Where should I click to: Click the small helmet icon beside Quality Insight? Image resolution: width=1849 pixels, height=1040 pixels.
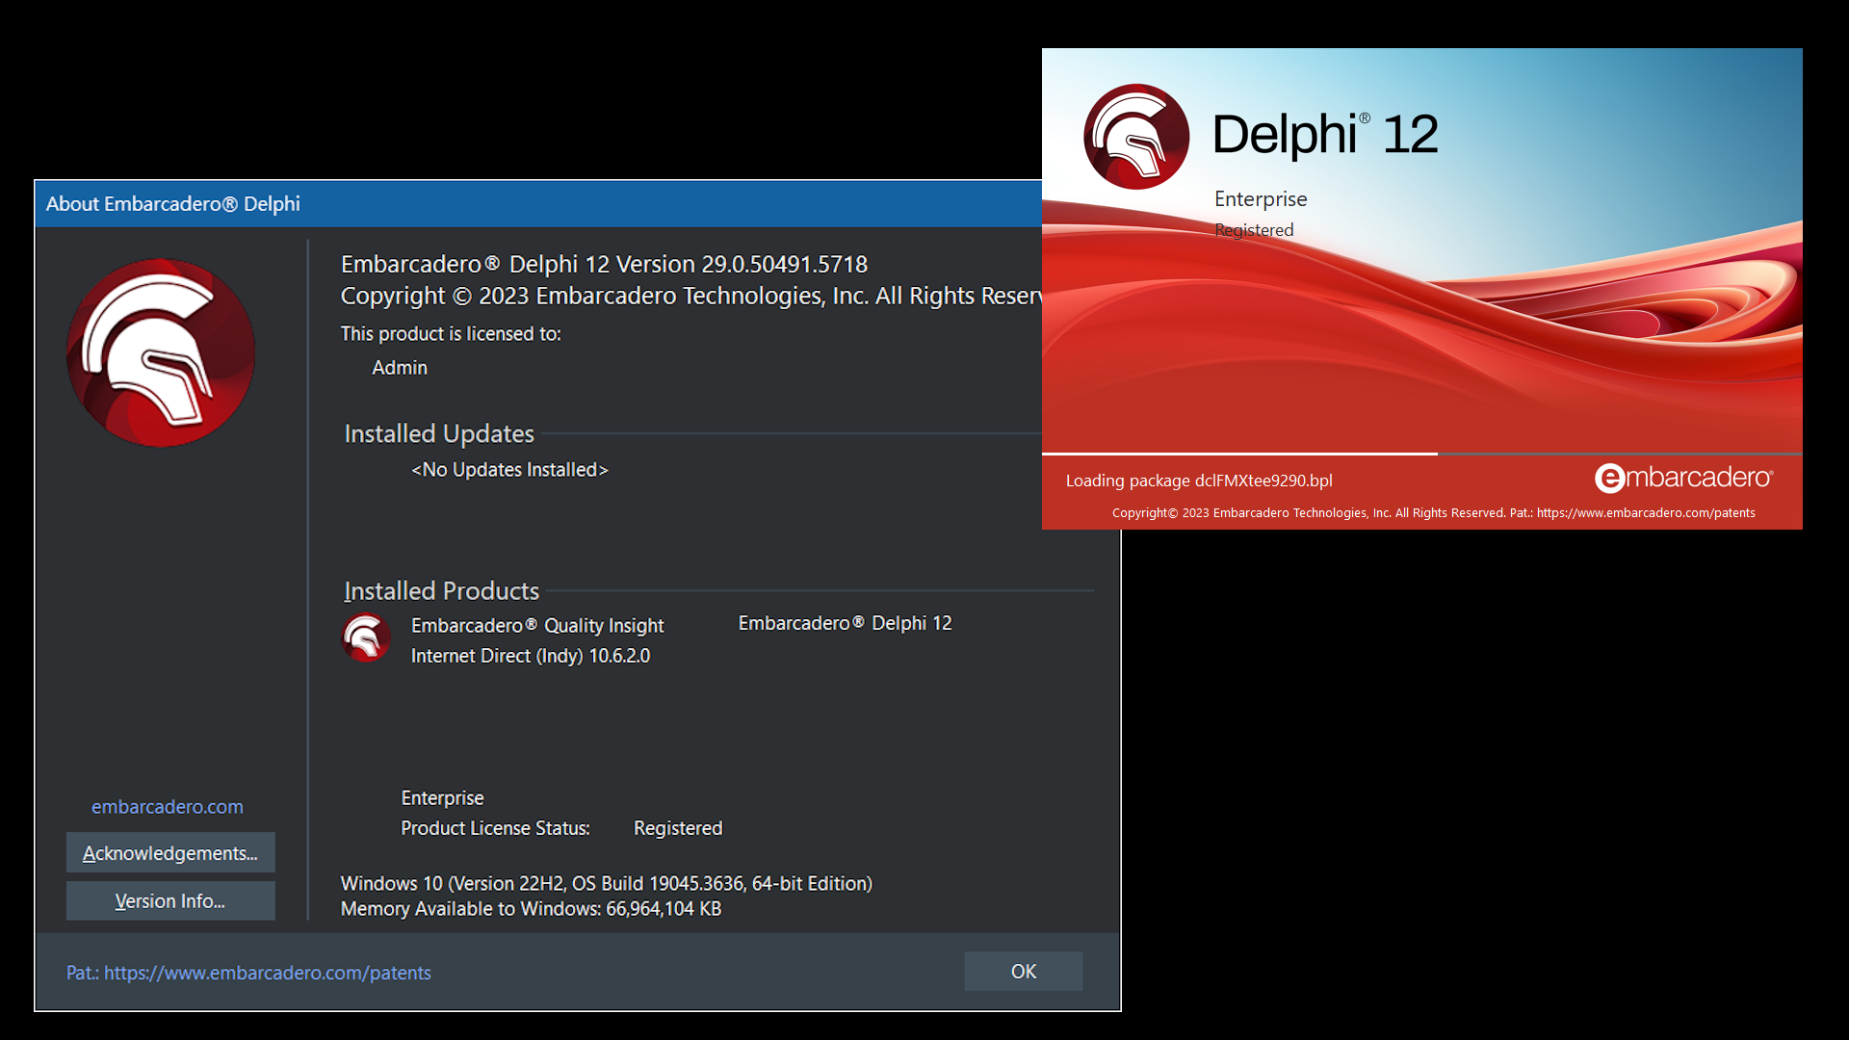pyautogui.click(x=366, y=637)
